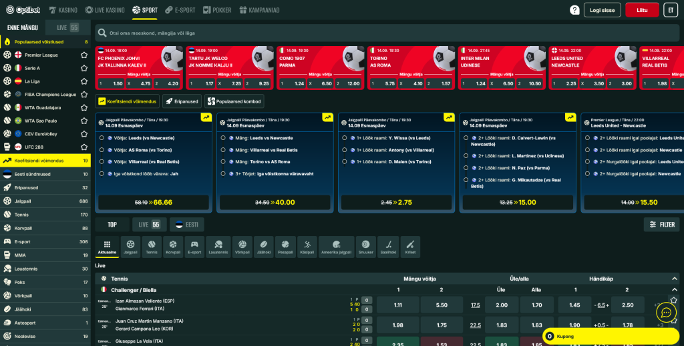
Task: Open the Jäähoki filter icon
Action: (263, 247)
